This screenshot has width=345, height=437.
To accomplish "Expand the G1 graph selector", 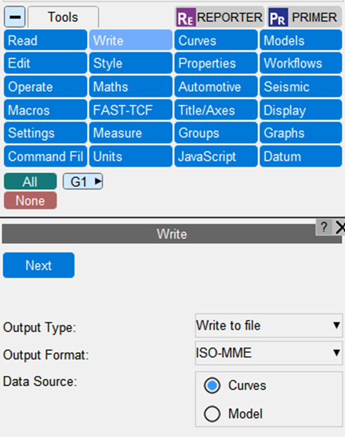I will tap(82, 181).
